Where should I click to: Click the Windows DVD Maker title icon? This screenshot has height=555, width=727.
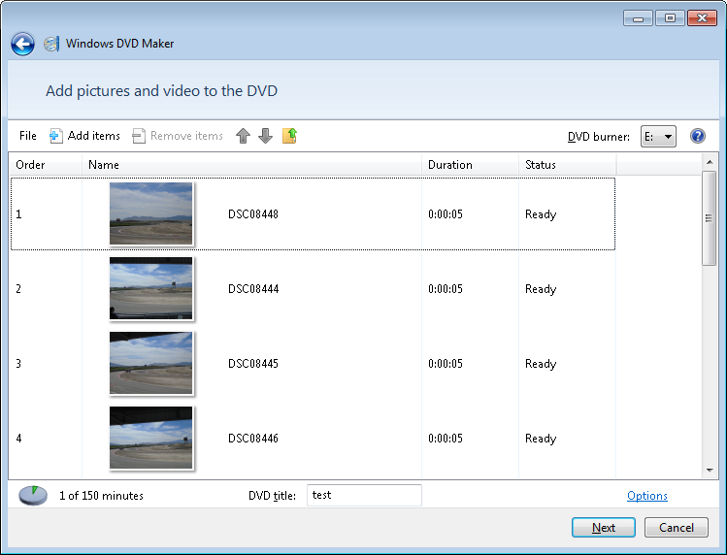(x=51, y=44)
